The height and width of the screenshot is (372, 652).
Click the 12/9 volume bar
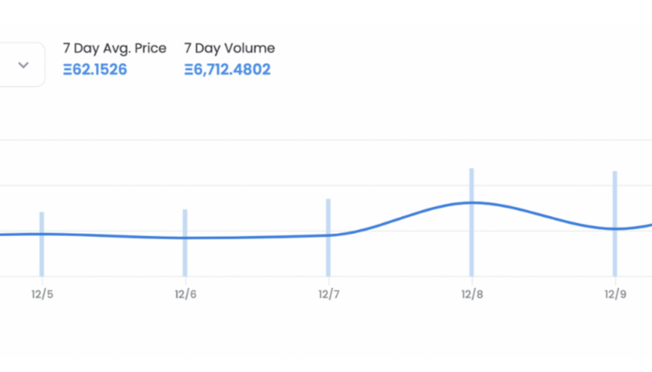(615, 248)
